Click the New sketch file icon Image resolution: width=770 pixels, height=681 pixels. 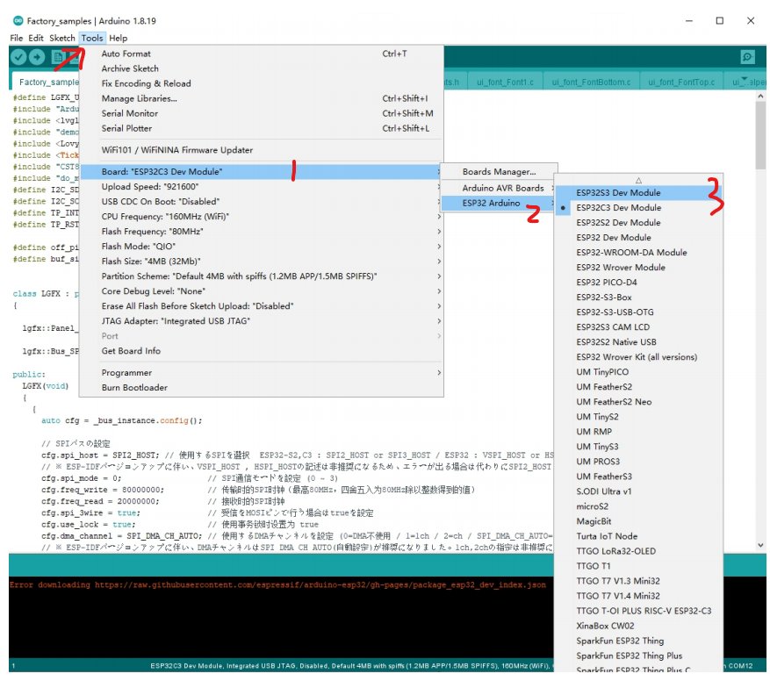(x=57, y=57)
